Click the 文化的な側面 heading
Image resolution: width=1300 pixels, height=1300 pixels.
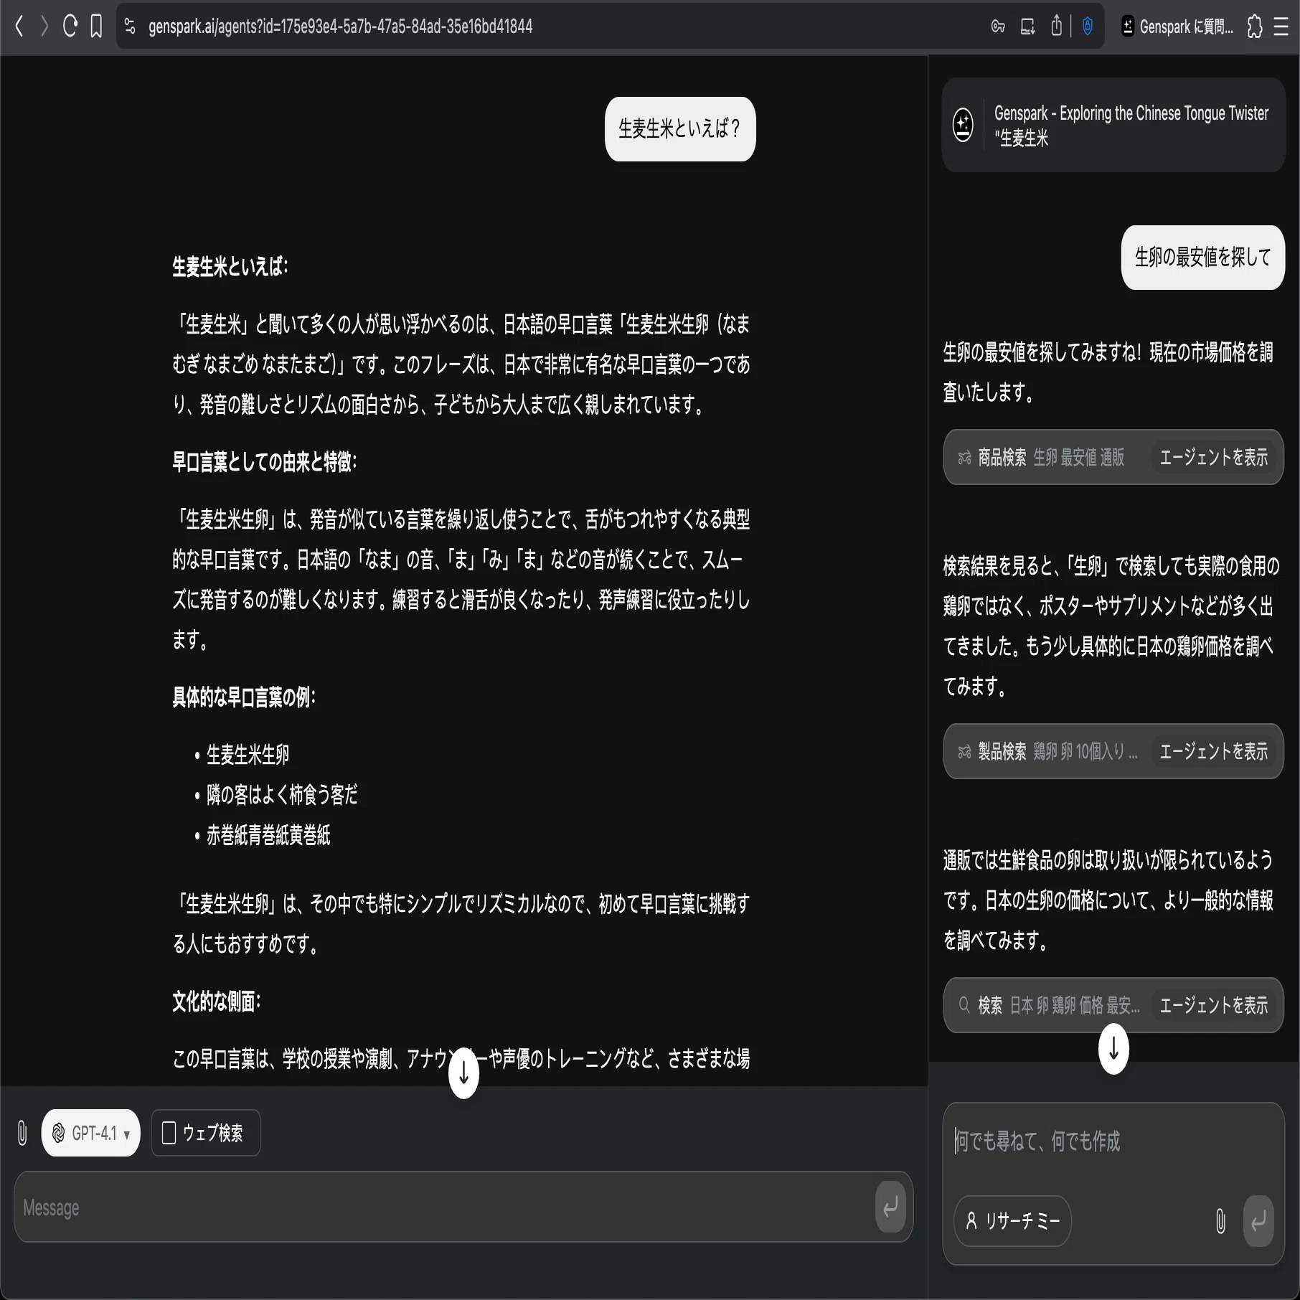point(216,1002)
